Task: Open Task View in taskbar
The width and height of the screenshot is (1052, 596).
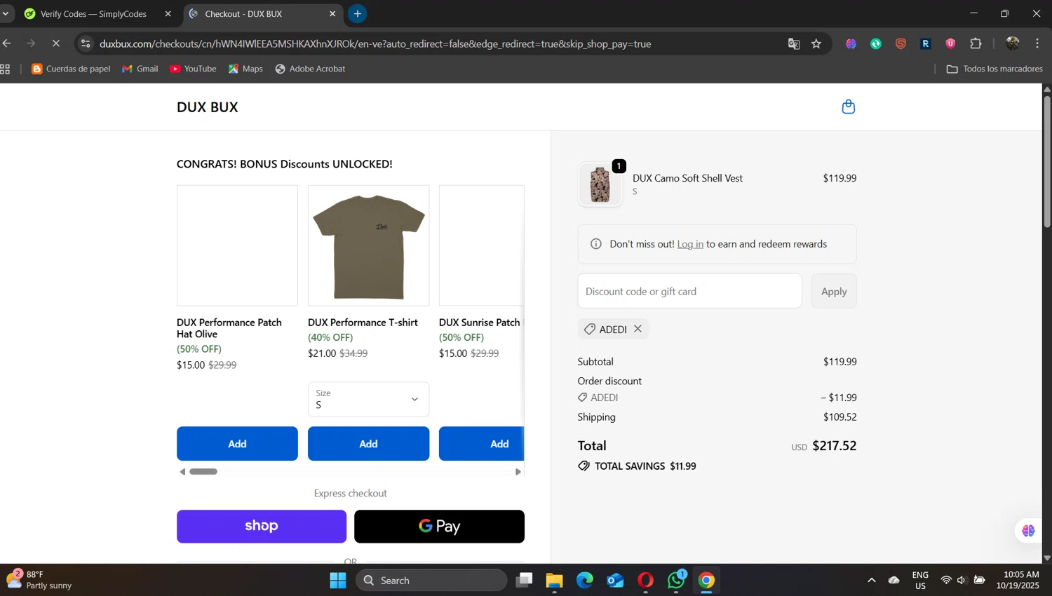Action: [x=524, y=581]
